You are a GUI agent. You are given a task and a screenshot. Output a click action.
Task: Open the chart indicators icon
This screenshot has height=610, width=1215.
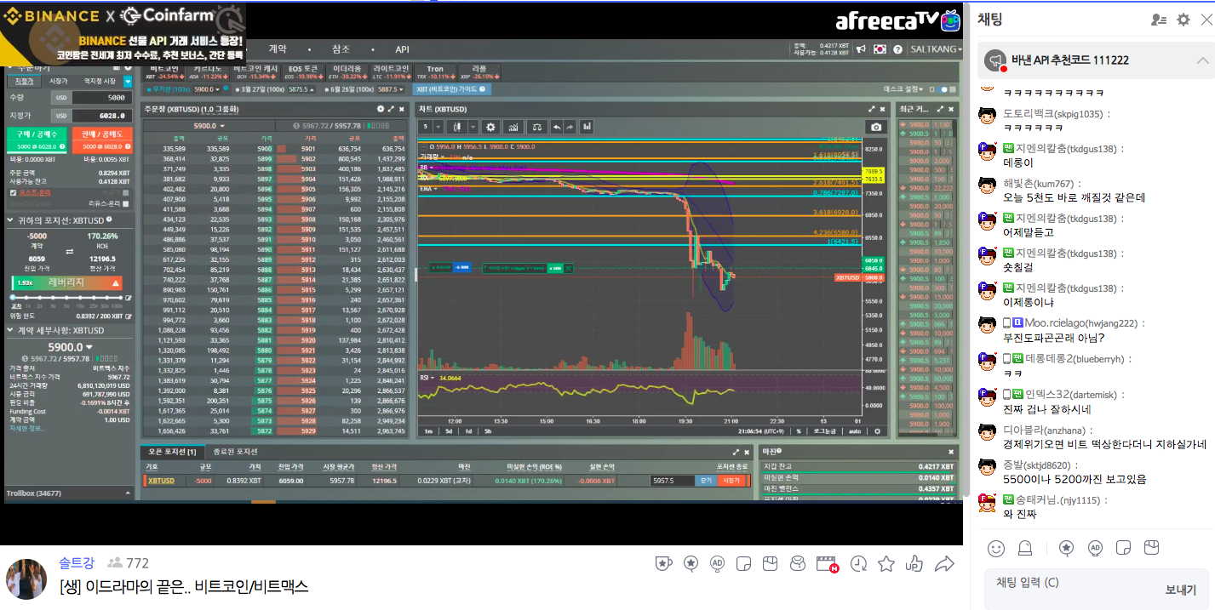tap(513, 127)
